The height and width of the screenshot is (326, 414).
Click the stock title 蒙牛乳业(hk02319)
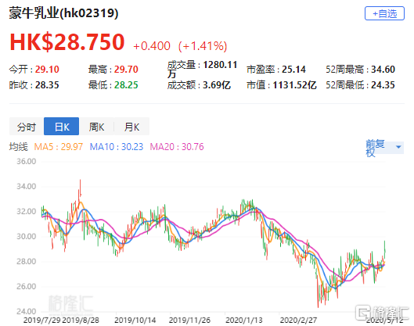(63, 13)
